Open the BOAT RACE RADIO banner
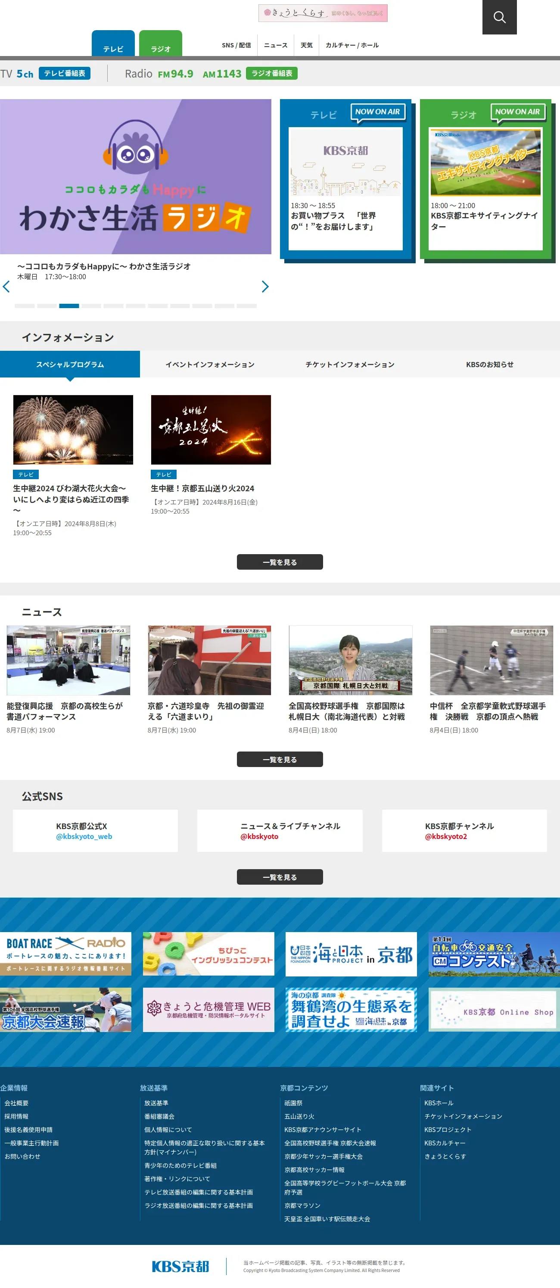Viewport: 560px width, 1288px height. click(65, 954)
